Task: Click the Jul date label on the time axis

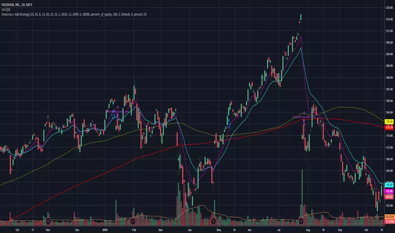Action: coord(278,230)
